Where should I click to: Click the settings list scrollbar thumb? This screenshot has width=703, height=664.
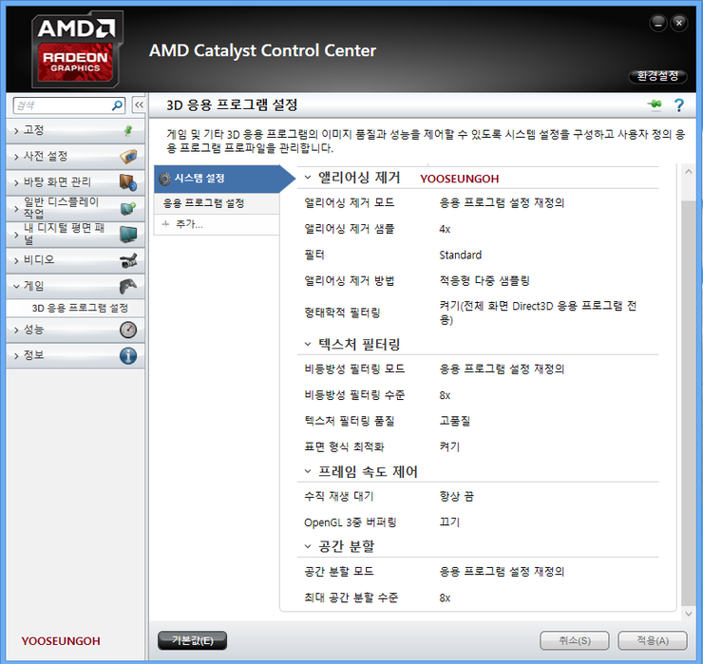(x=688, y=402)
